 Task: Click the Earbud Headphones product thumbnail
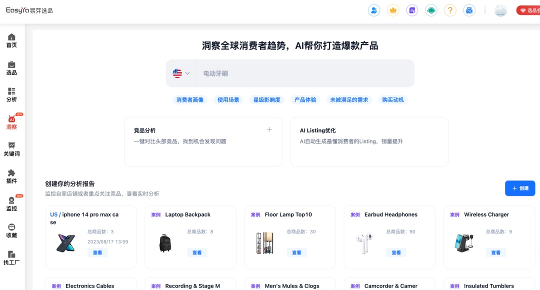(364, 243)
